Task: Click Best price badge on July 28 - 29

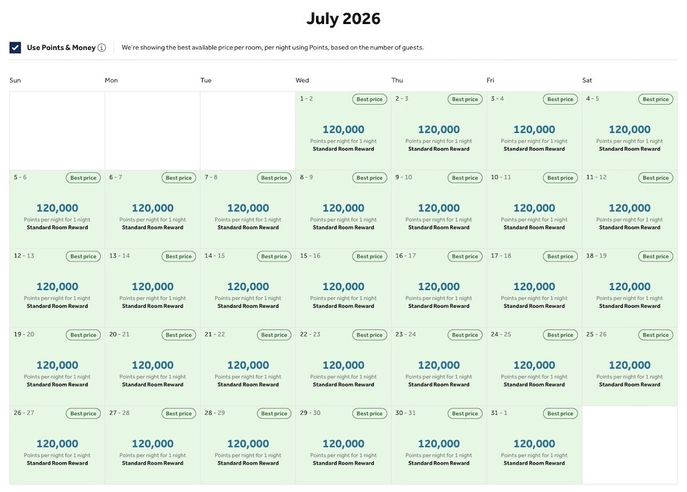Action: pos(274,414)
